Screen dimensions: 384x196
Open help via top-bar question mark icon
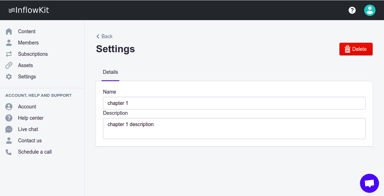[x=352, y=10]
